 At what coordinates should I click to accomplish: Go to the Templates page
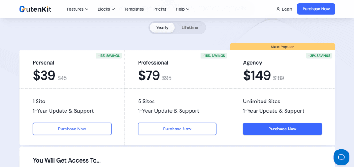coord(134,9)
